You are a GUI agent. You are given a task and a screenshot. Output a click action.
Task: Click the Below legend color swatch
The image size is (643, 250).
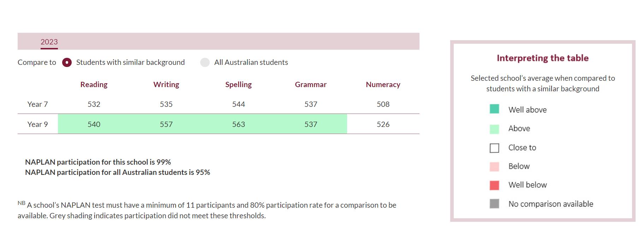point(494,167)
